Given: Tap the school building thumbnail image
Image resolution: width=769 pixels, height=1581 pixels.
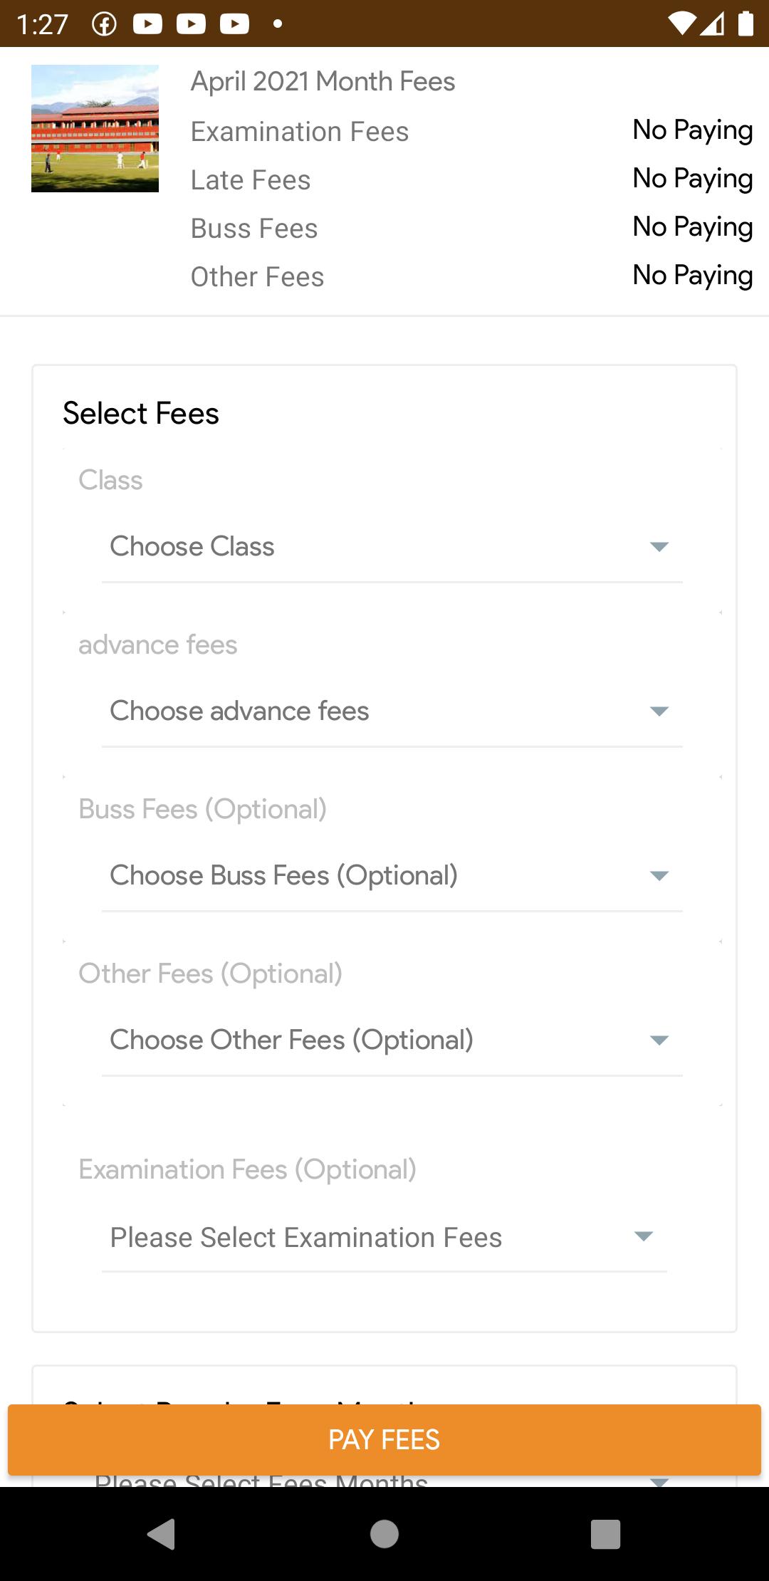Looking at the screenshot, I should (x=95, y=128).
